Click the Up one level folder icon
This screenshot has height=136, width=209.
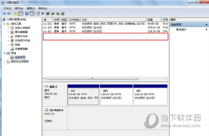point(15,14)
